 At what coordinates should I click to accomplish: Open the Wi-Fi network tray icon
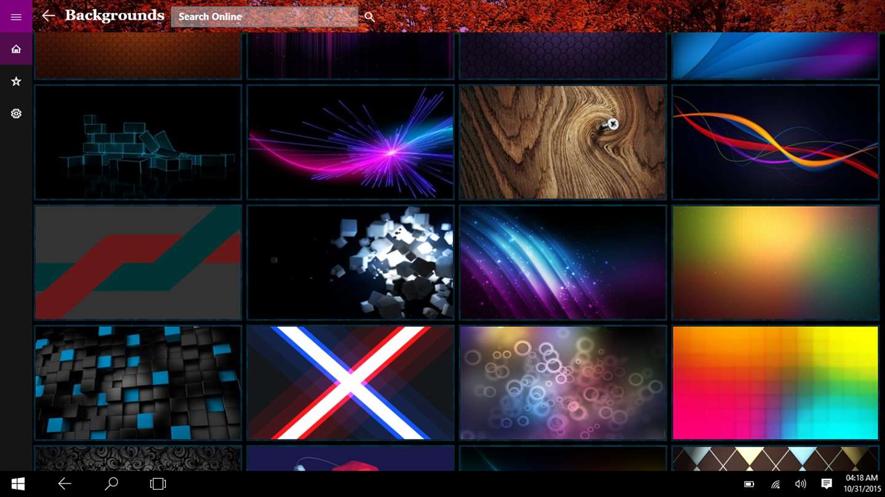[x=776, y=484]
